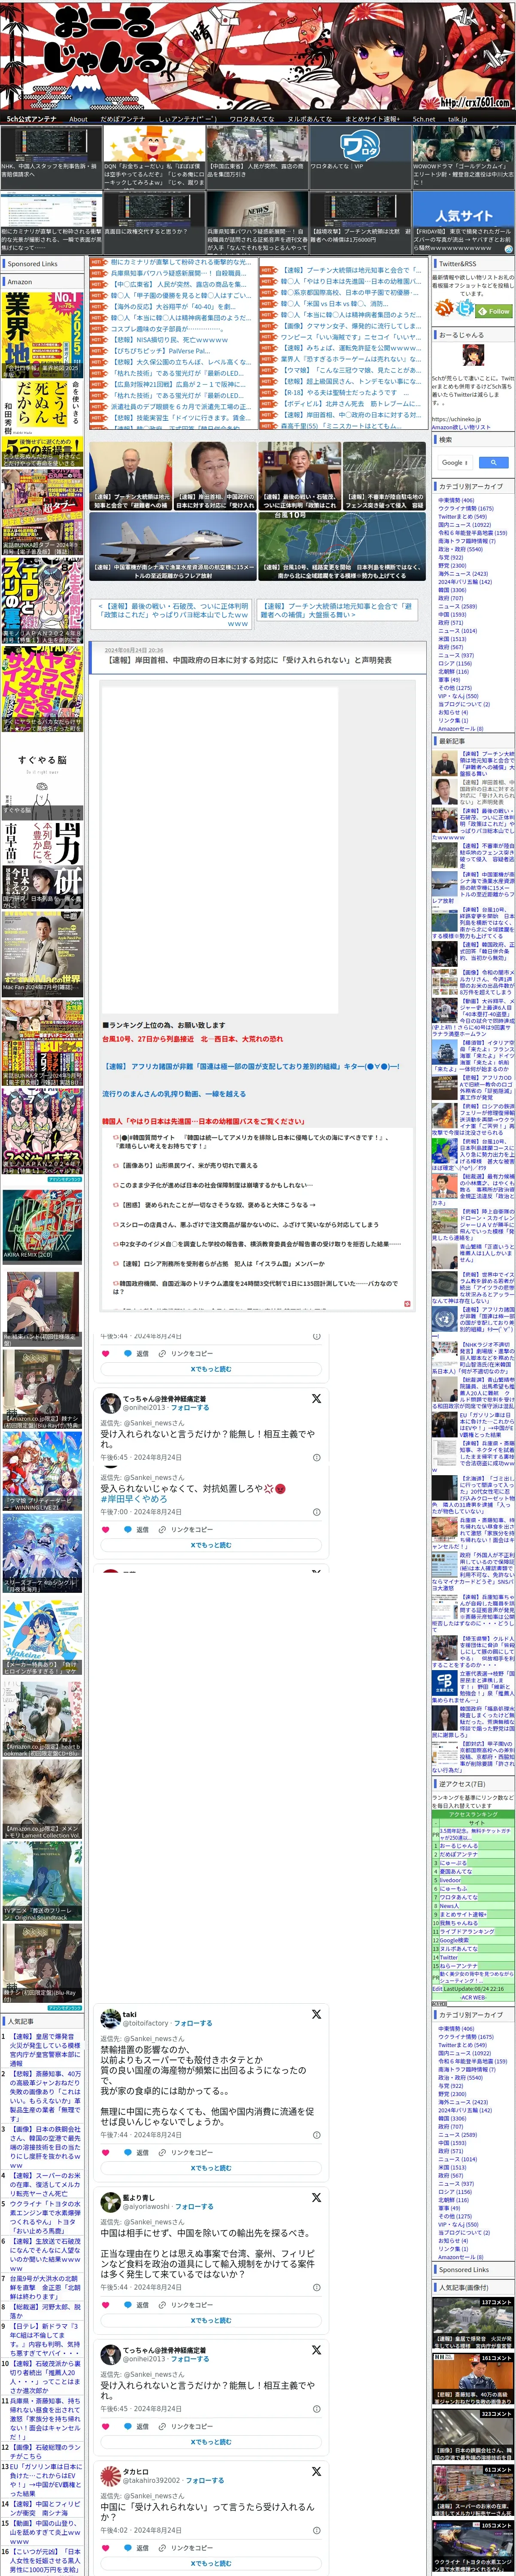Open X logo on taki tweet

click(316, 2015)
